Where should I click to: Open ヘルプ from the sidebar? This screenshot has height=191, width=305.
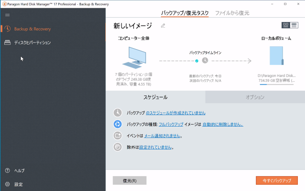(x=20, y=171)
